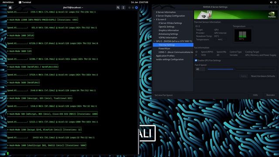This screenshot has height=157, width=279.
Task: Open new tab in Terminal window
Action: pos(10,7)
